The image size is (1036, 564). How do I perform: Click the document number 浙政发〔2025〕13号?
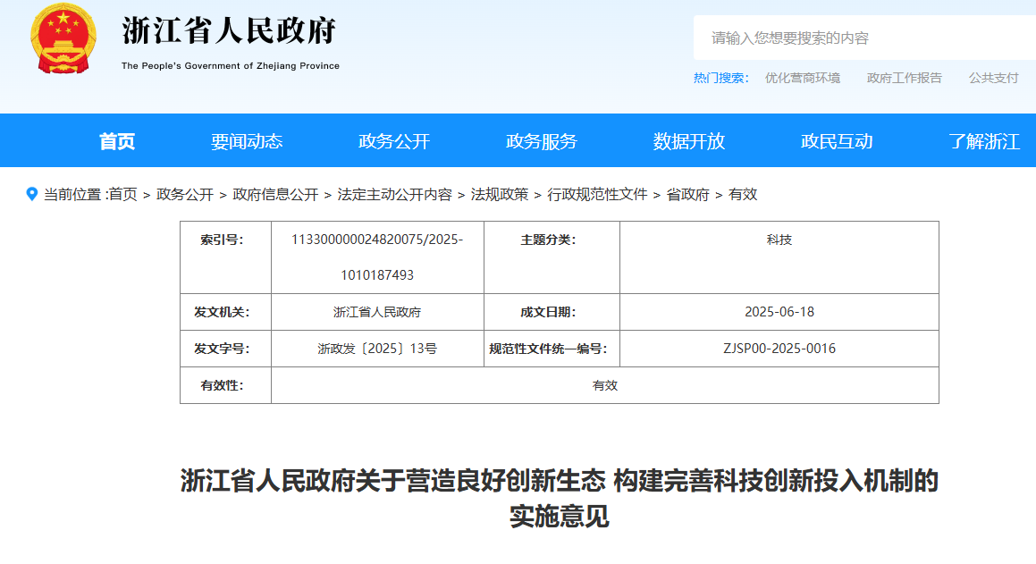[x=377, y=349]
